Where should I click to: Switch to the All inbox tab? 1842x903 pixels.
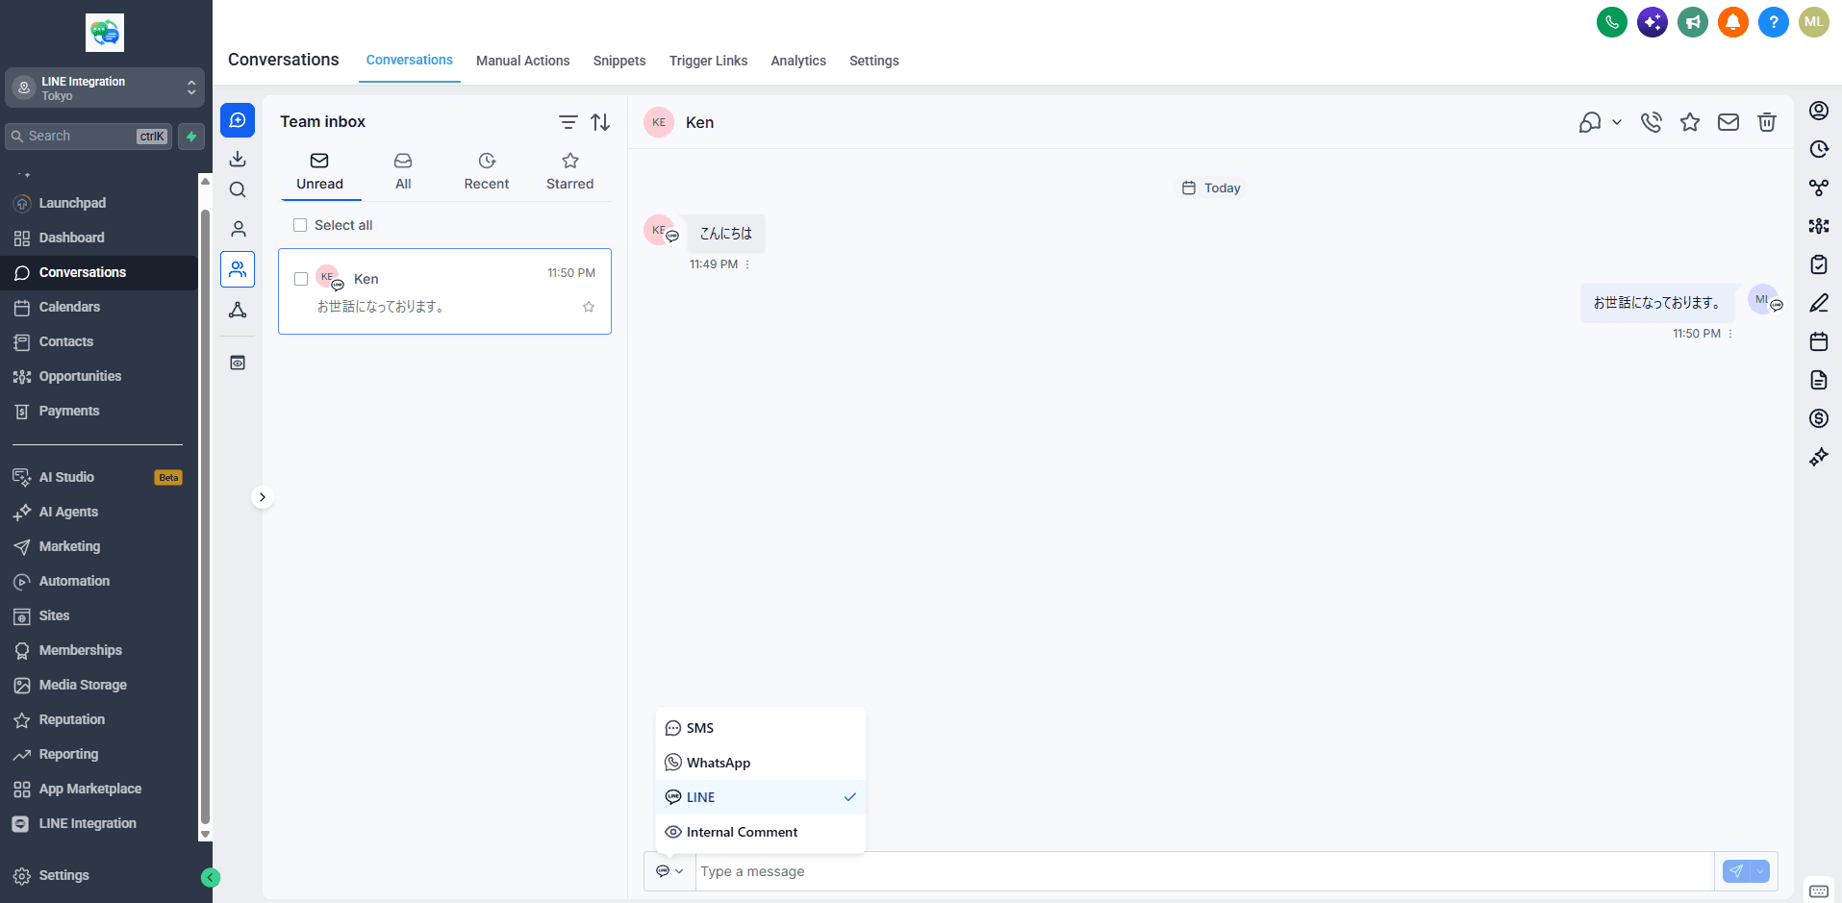click(x=403, y=171)
